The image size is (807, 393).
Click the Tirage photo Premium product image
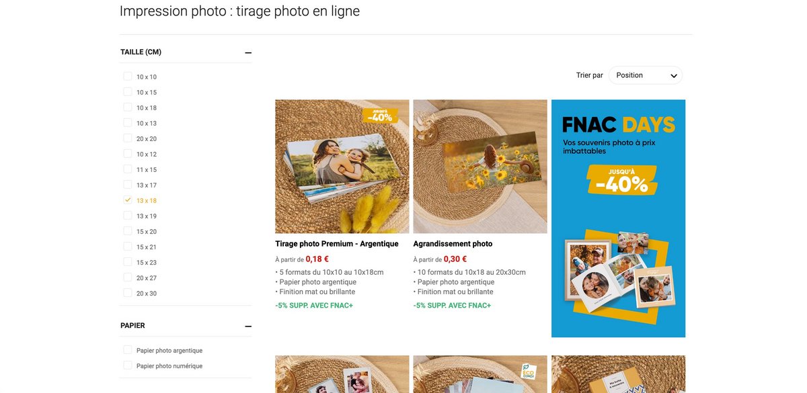tap(342, 166)
